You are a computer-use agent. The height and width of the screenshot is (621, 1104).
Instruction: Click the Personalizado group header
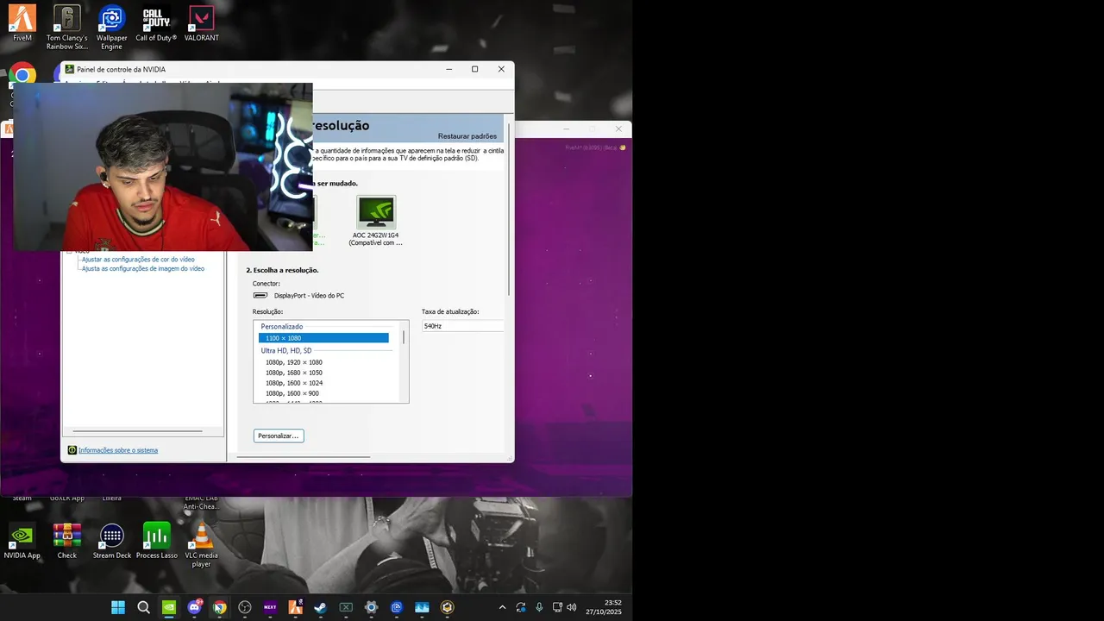pos(282,327)
